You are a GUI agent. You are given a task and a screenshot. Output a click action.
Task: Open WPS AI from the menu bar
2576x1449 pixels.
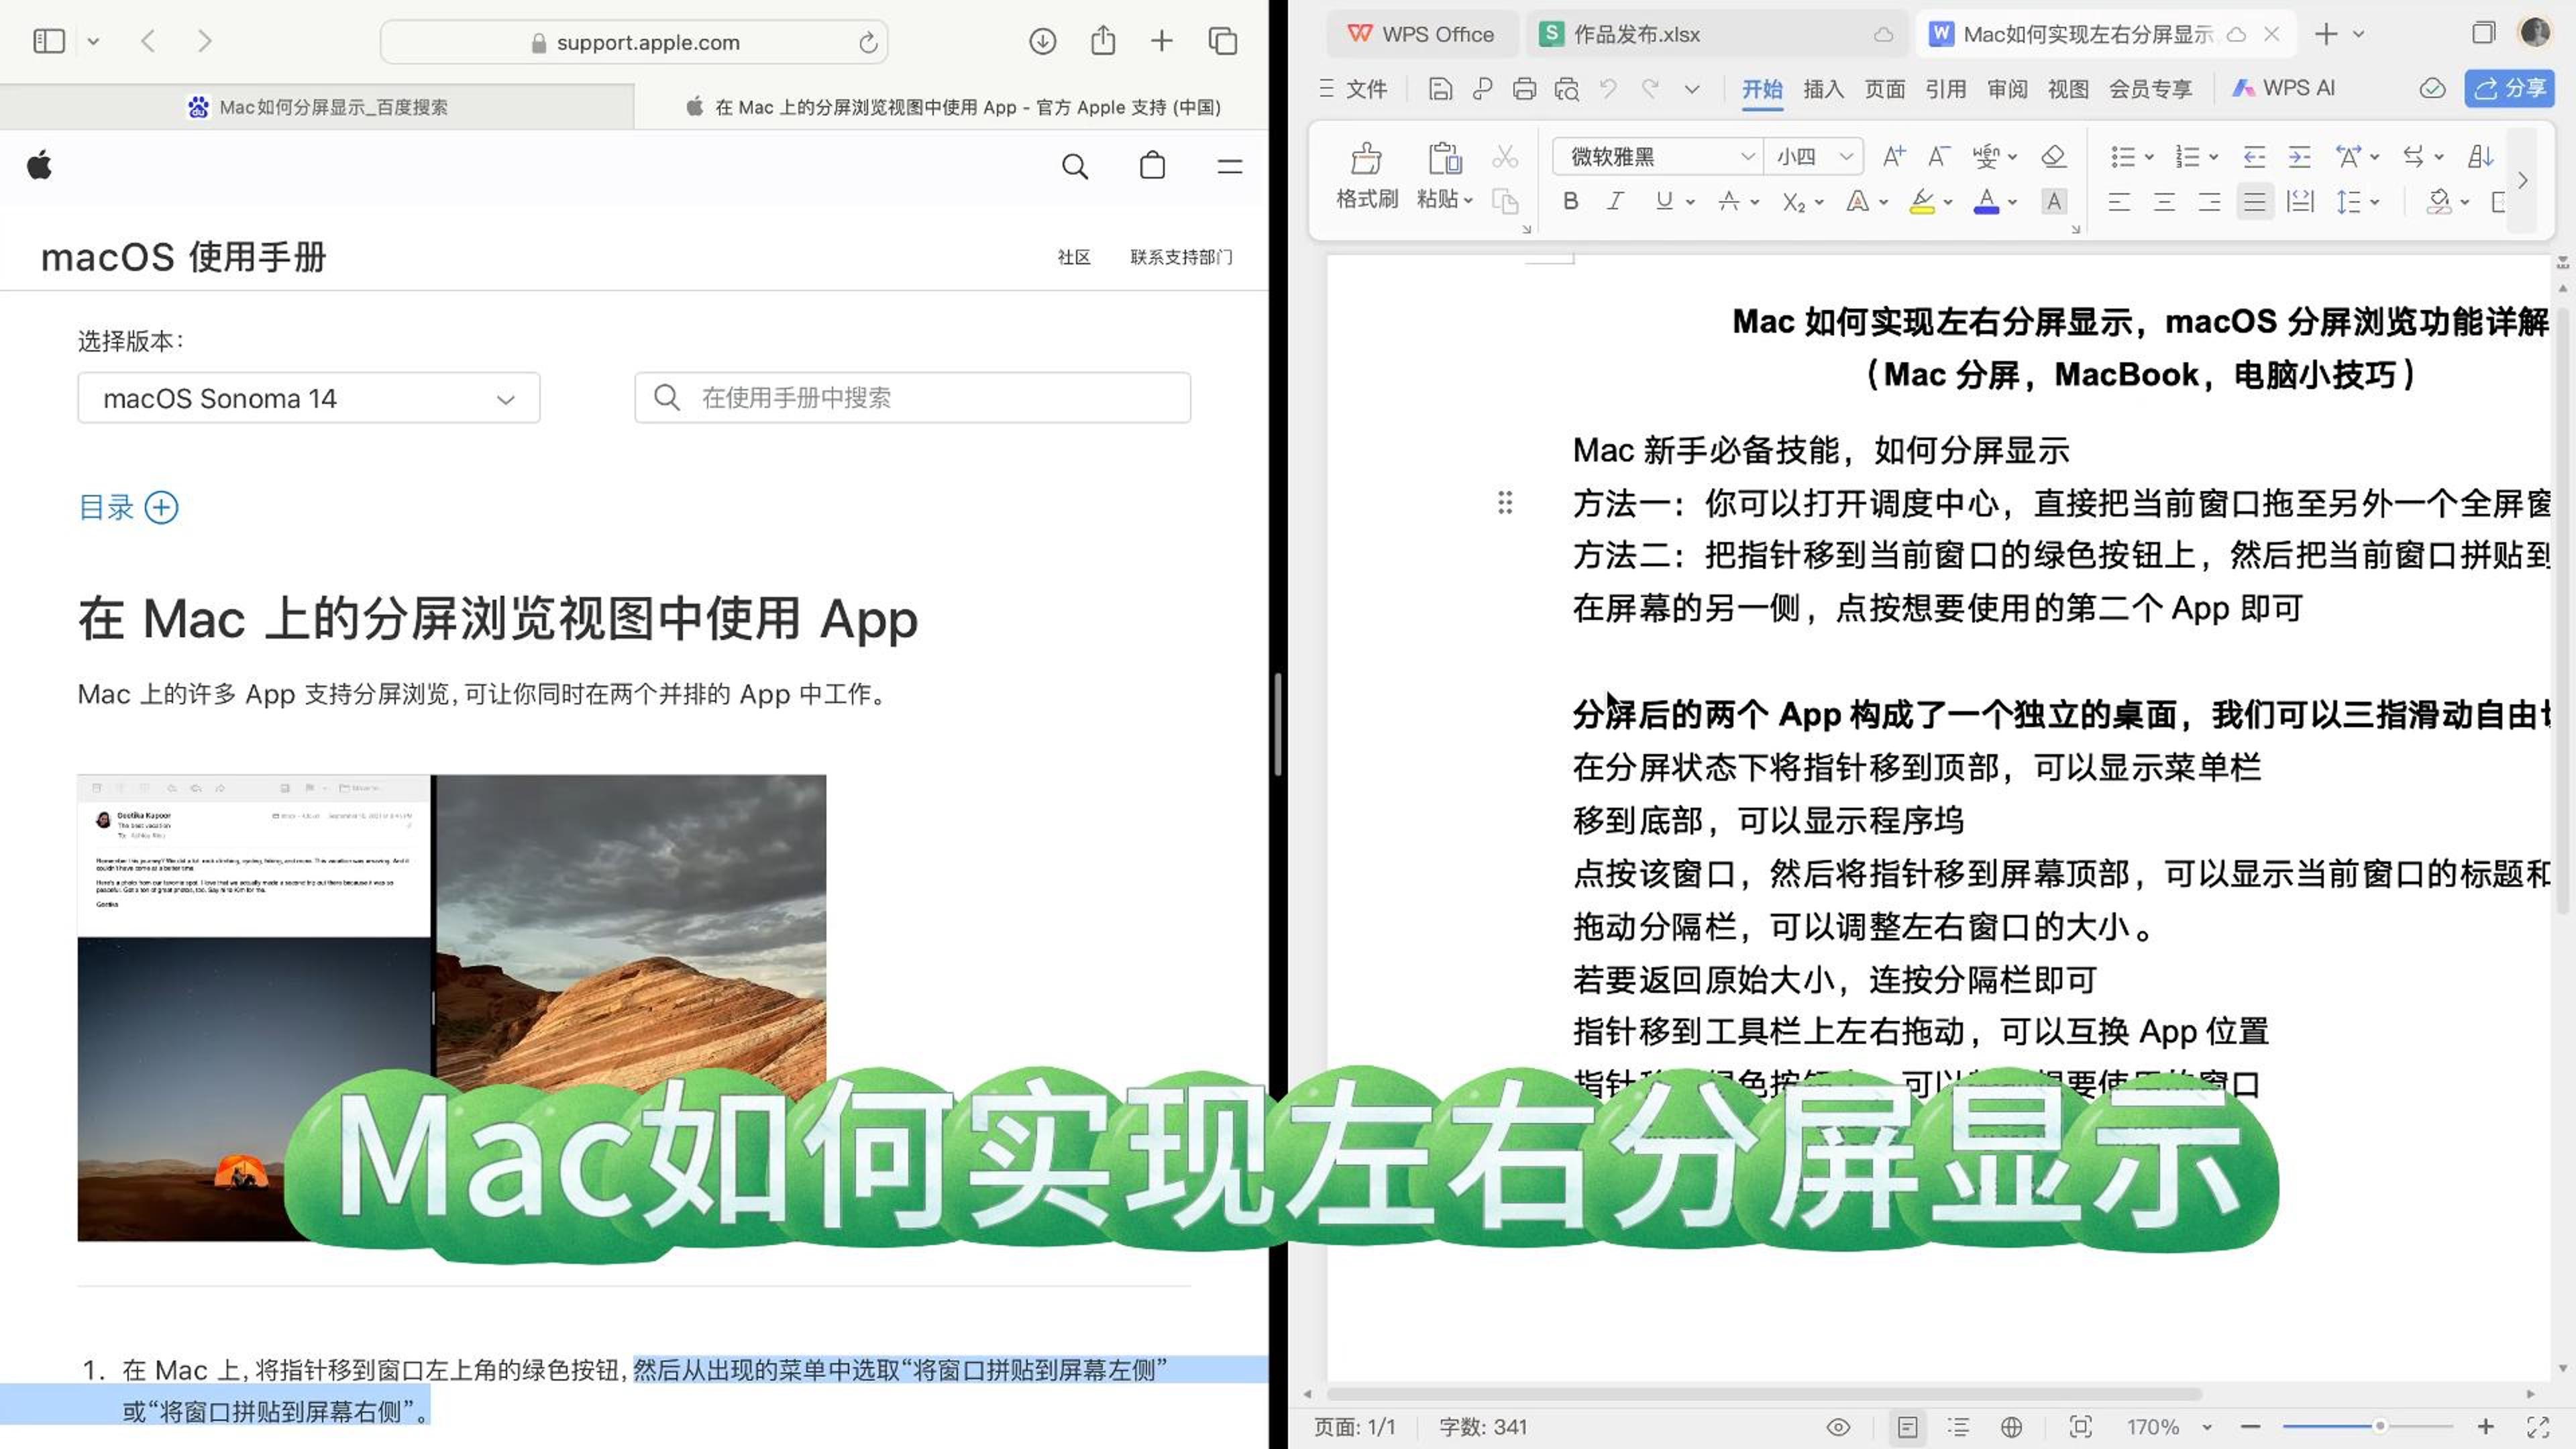coord(2283,88)
